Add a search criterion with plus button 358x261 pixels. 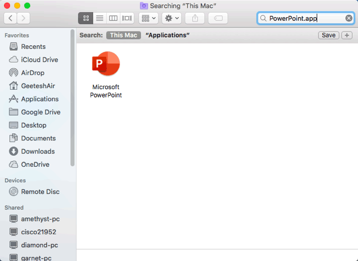pyautogui.click(x=347, y=35)
